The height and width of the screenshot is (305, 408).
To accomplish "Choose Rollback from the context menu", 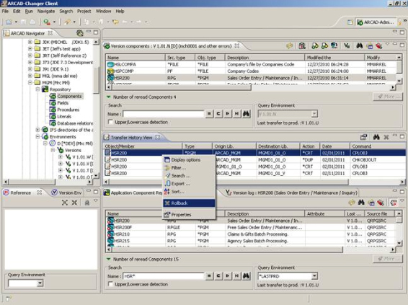I will coord(189,203).
